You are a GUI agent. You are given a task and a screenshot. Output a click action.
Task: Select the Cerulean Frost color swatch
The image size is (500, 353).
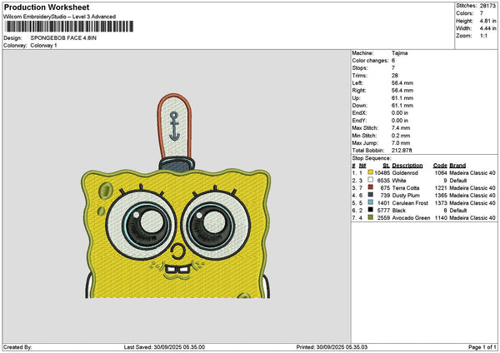point(370,202)
